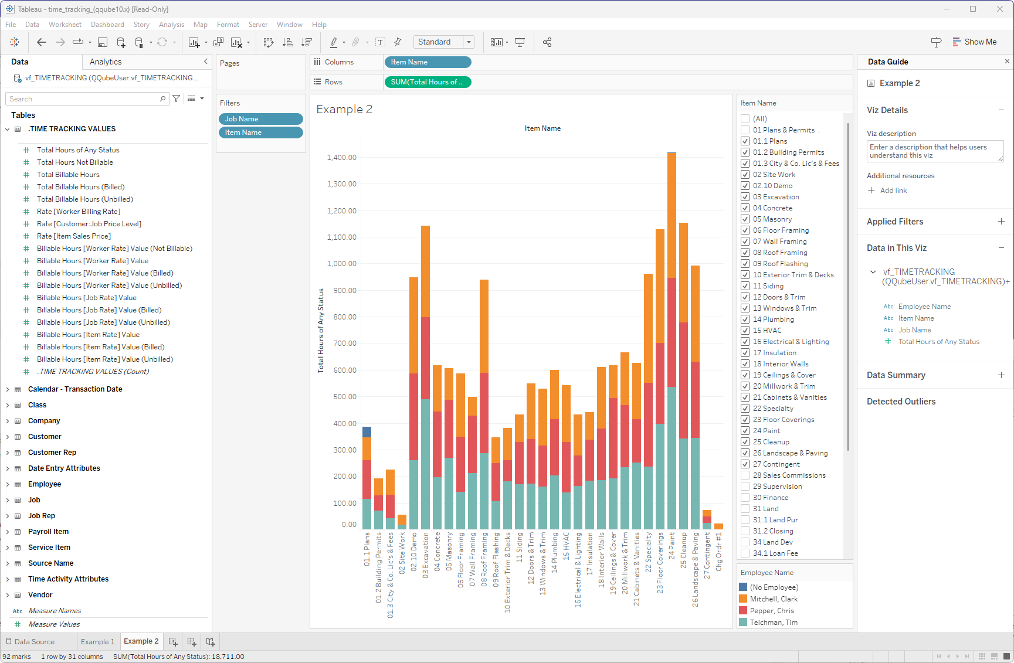Image resolution: width=1014 pixels, height=663 pixels.
Task: Uncheck 15 HVAC in the filter list
Action: pos(744,330)
